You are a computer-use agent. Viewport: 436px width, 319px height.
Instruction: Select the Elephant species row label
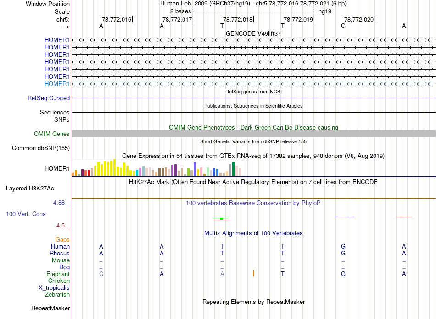tap(58, 274)
